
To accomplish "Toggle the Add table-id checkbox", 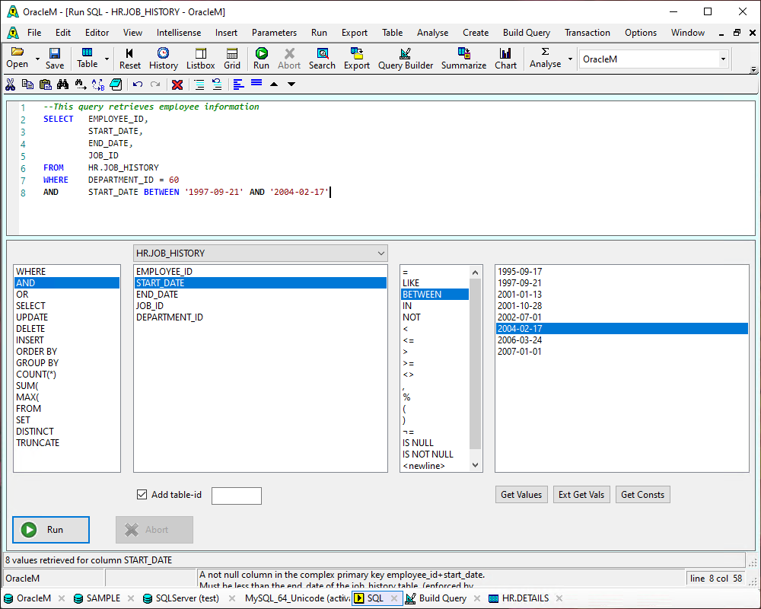I will click(142, 494).
